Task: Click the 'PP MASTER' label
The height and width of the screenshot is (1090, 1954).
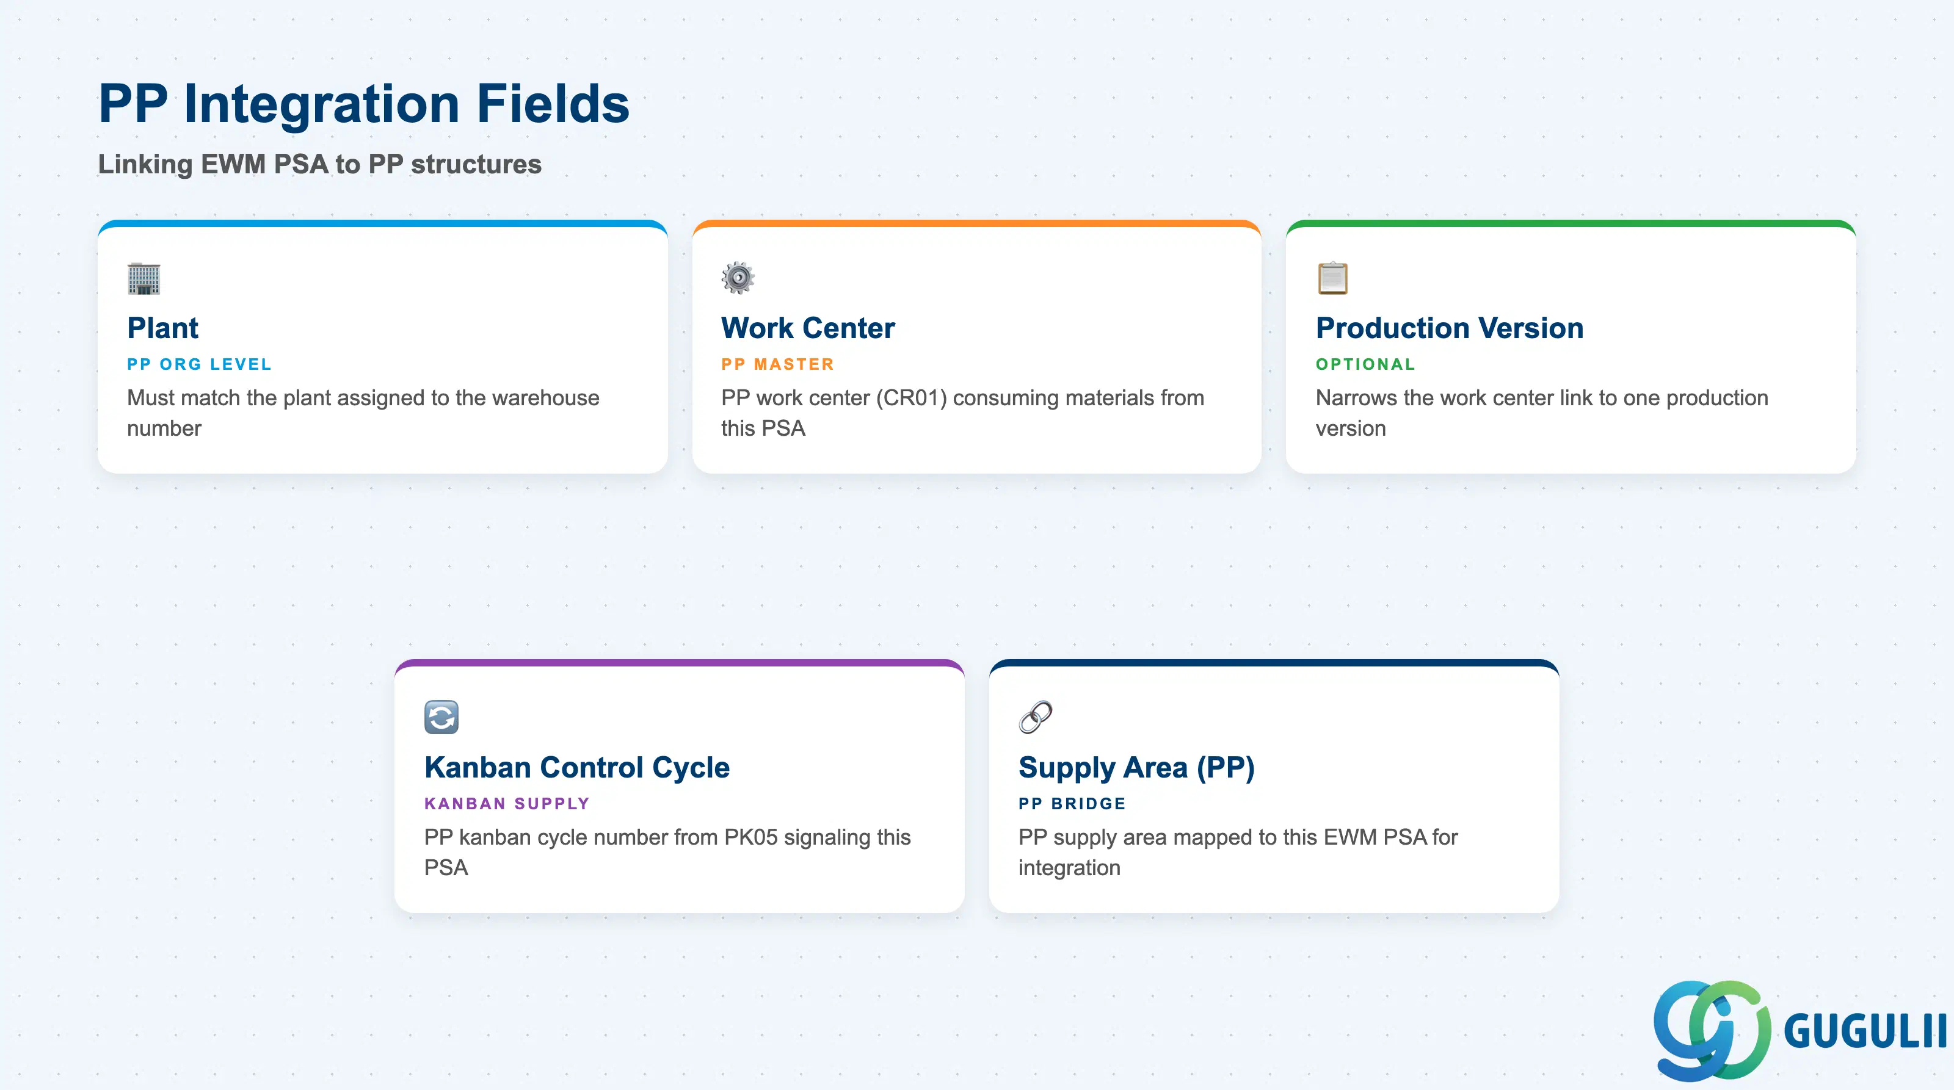Action: coord(777,364)
